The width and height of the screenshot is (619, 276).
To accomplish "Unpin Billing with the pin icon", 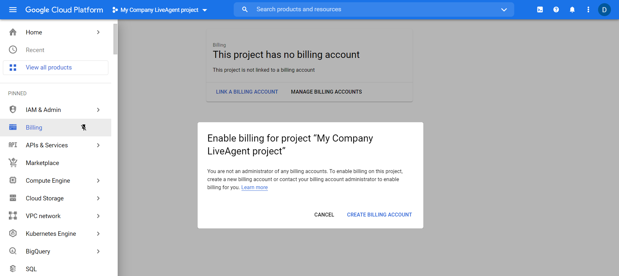I will [84, 128].
